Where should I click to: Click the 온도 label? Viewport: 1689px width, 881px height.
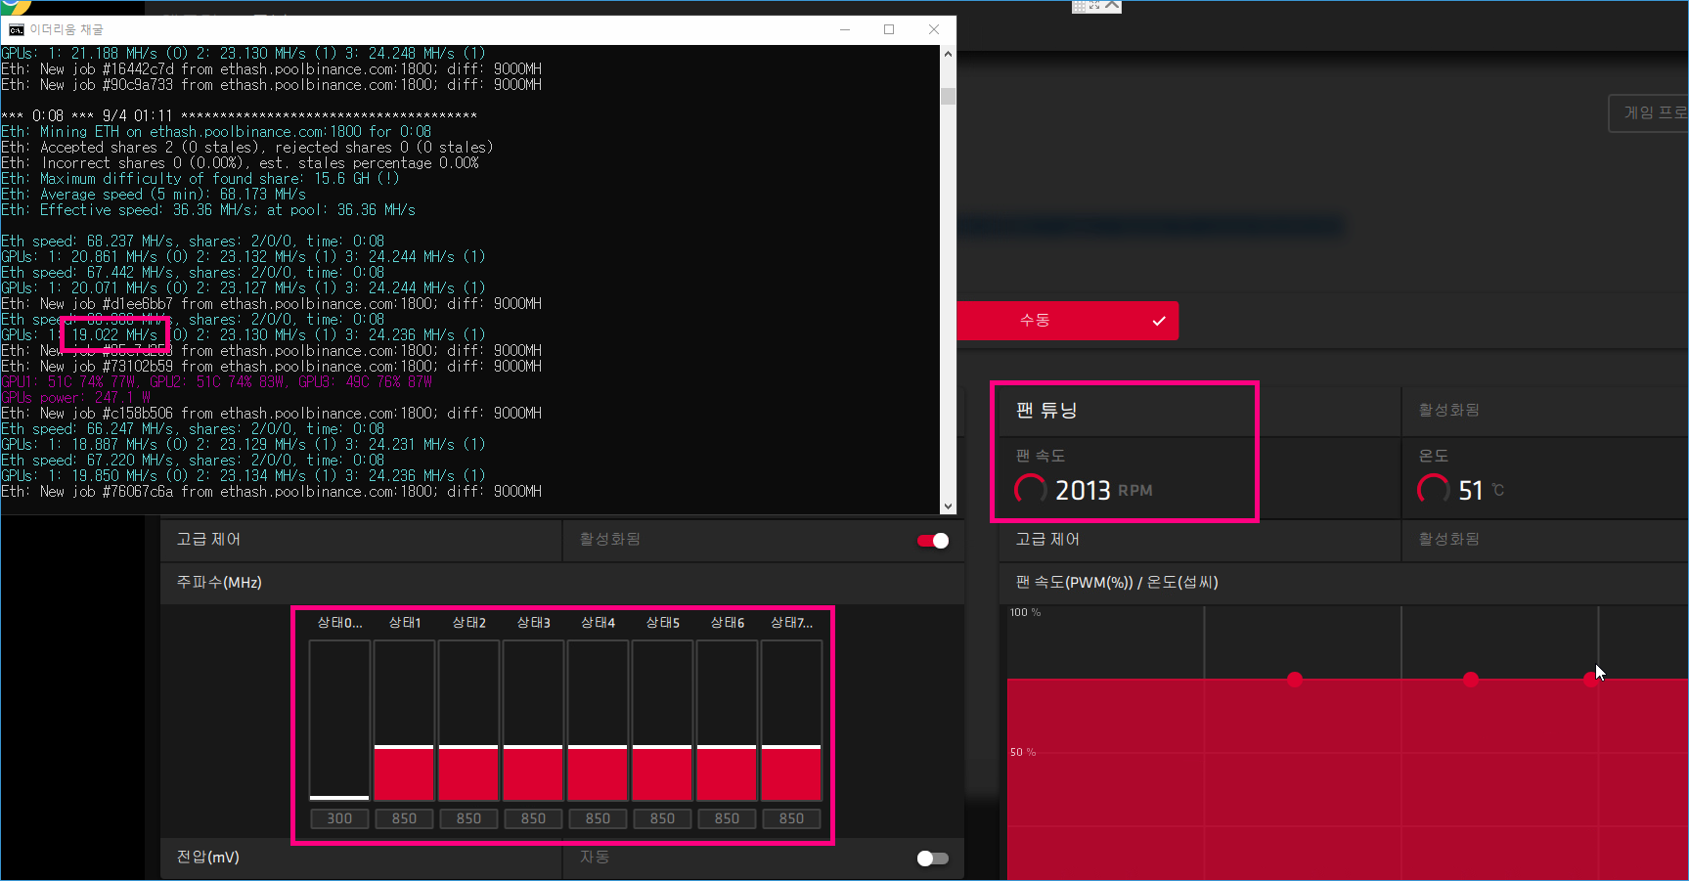[x=1434, y=457]
